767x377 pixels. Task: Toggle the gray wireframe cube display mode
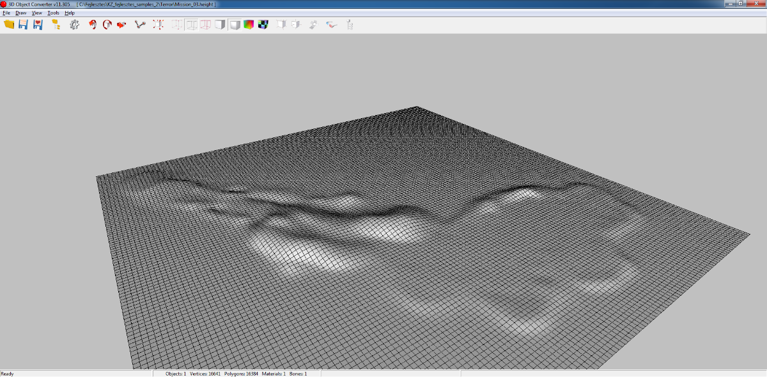191,24
